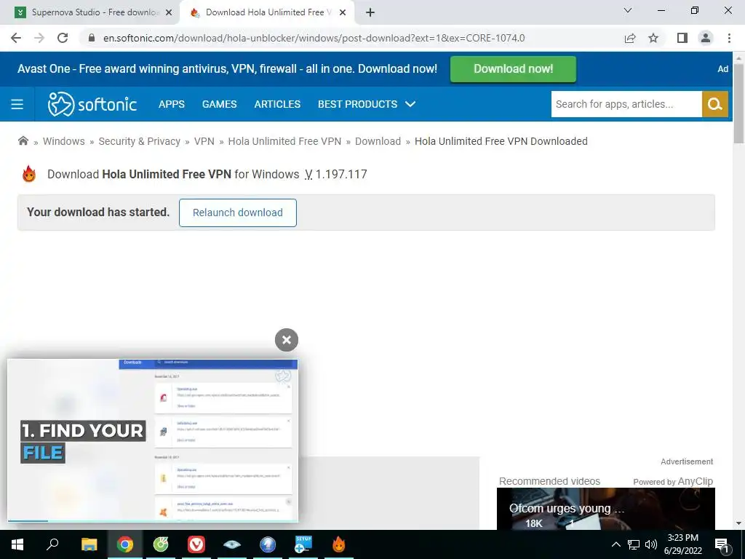Open the ARTICLES menu

tap(277, 104)
